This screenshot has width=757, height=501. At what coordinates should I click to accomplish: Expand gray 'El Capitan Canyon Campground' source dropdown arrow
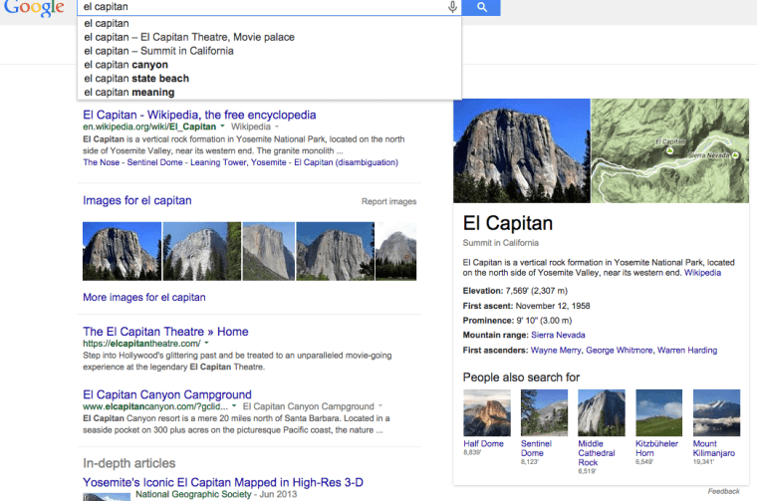tap(380, 406)
